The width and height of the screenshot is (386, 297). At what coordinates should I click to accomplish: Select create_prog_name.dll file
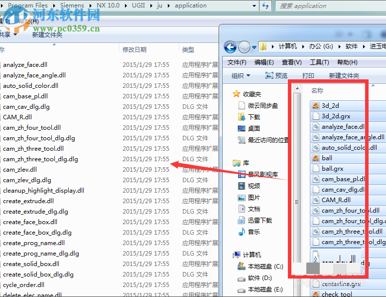pos(34,243)
